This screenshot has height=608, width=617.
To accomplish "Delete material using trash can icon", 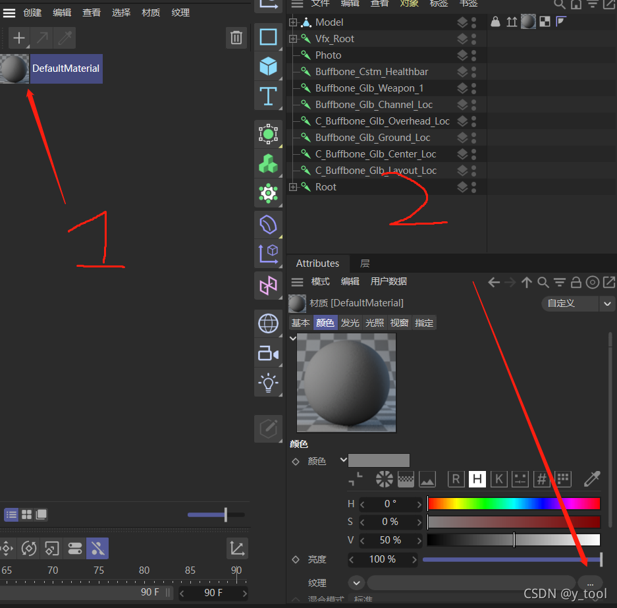I will point(236,38).
